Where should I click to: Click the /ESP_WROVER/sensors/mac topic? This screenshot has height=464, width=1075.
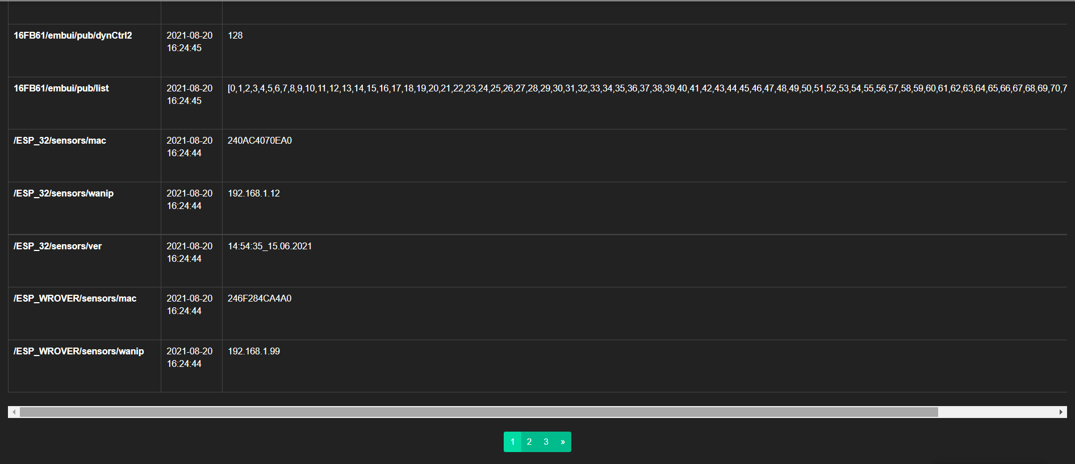[x=75, y=298]
